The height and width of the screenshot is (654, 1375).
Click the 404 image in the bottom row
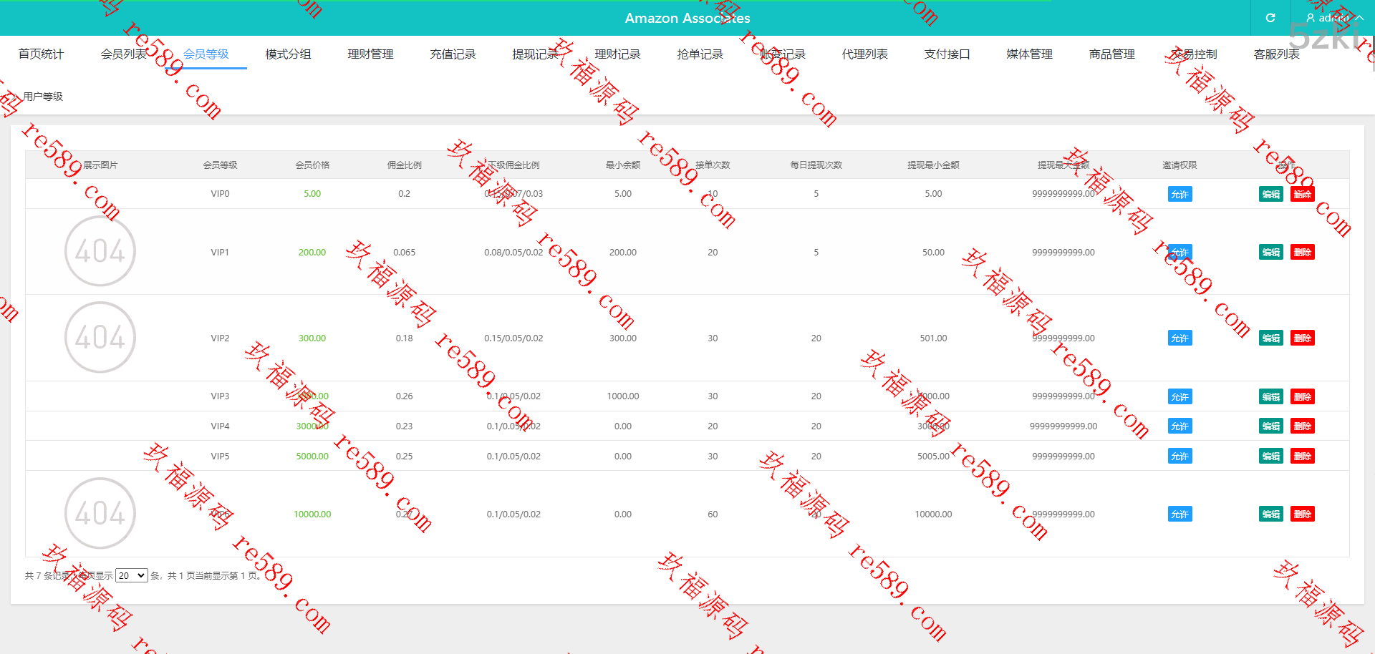pos(100,513)
